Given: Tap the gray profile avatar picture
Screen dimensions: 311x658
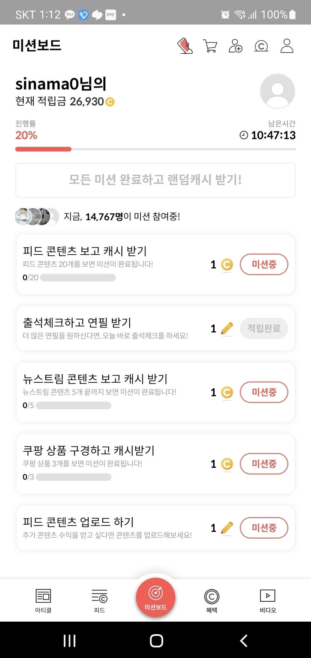Looking at the screenshot, I should coord(277,91).
